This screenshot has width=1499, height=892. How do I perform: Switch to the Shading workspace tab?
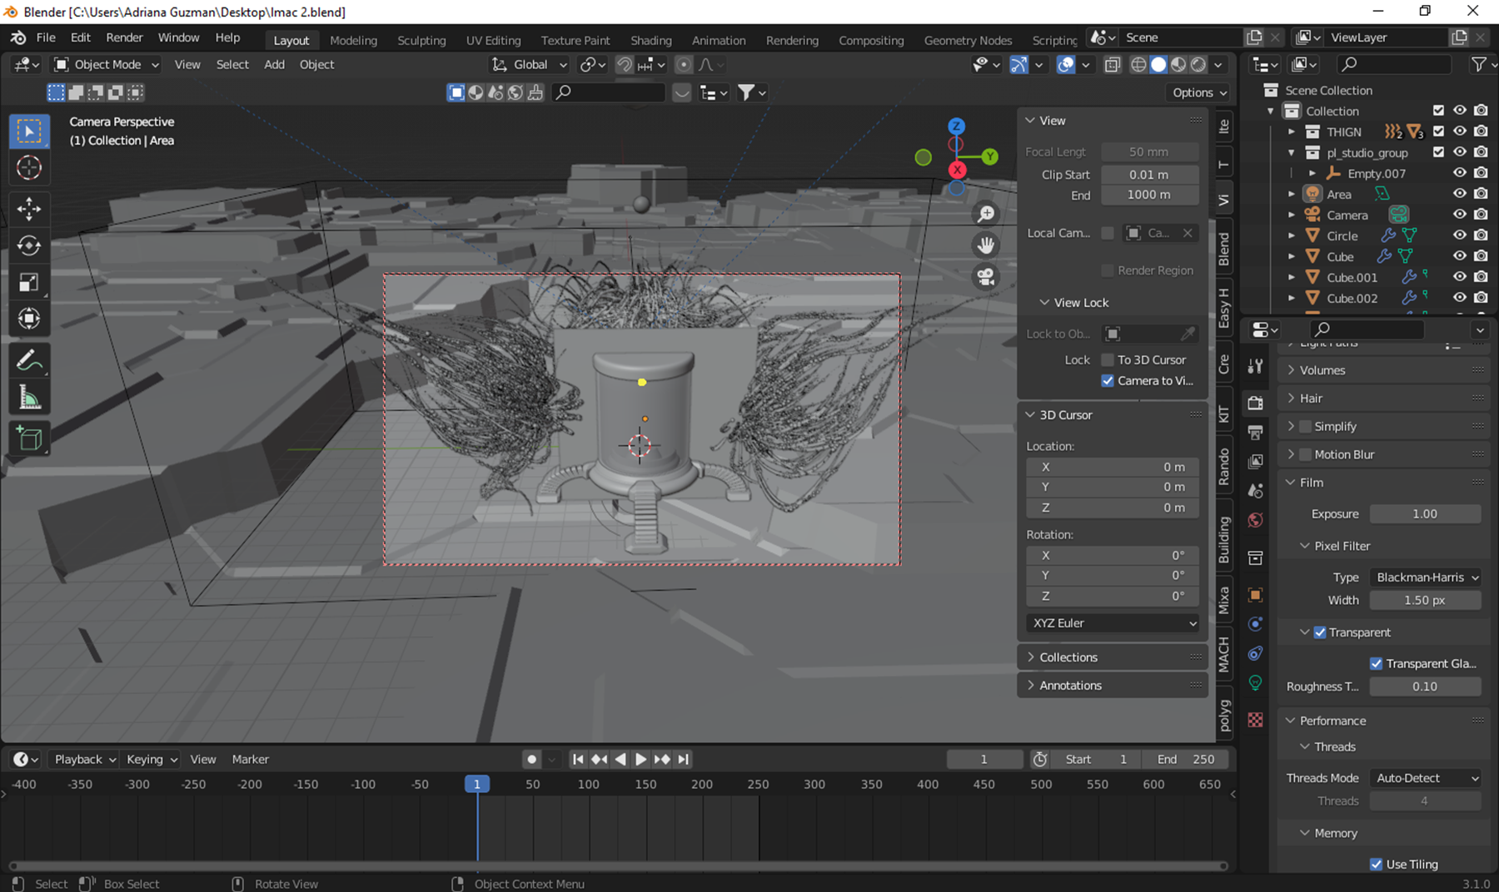pos(650,40)
